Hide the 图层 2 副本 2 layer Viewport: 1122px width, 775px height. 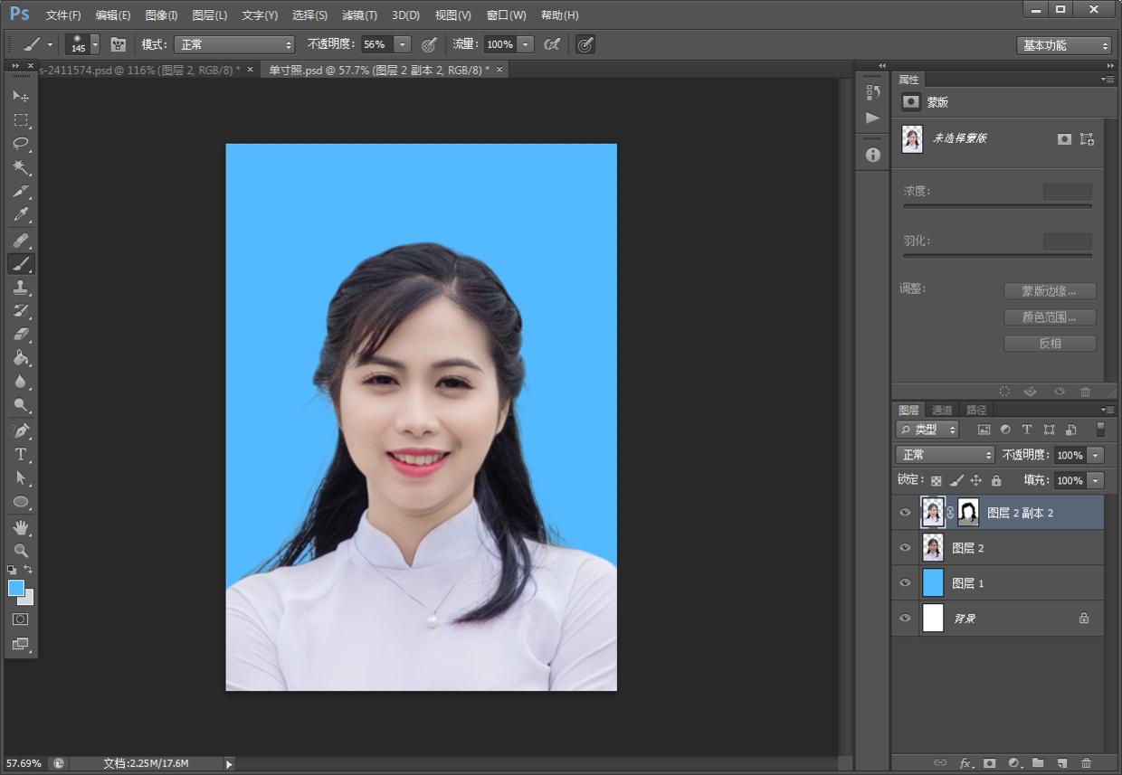coord(905,513)
